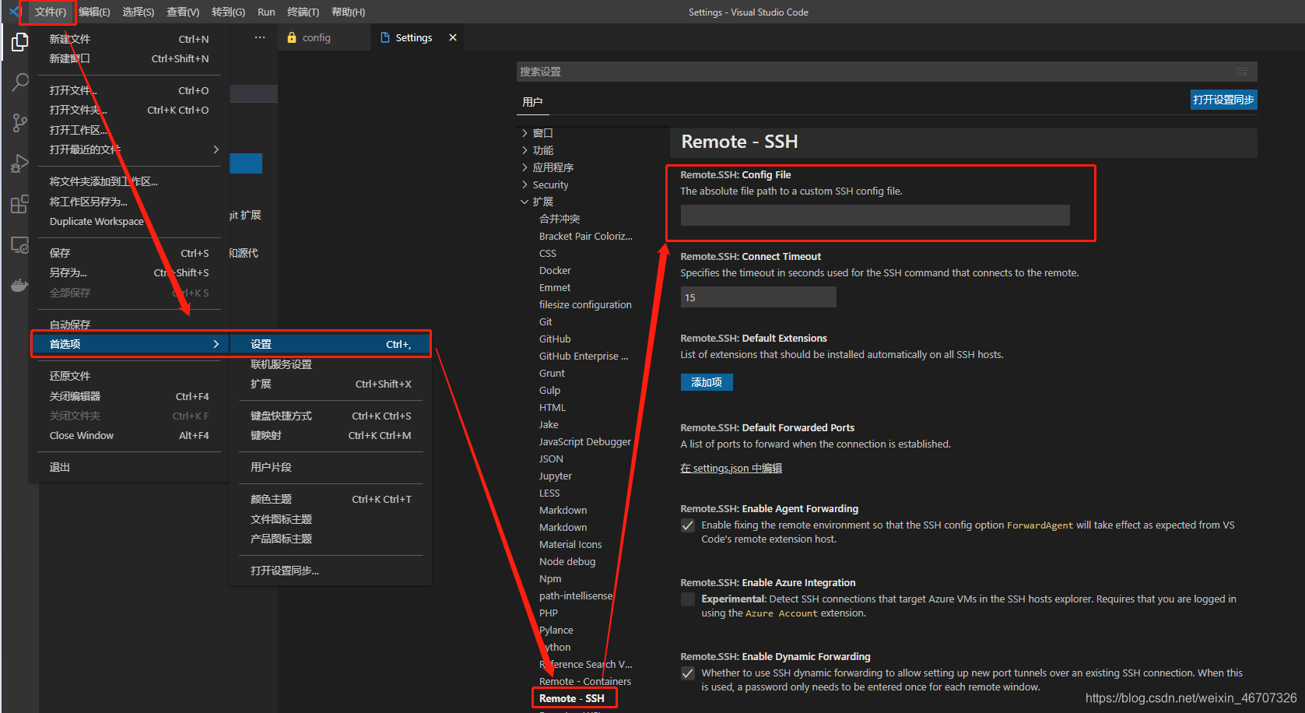Image resolution: width=1305 pixels, height=713 pixels.
Task: Open the 打开最近的文件 submenu
Action: pyautogui.click(x=129, y=149)
